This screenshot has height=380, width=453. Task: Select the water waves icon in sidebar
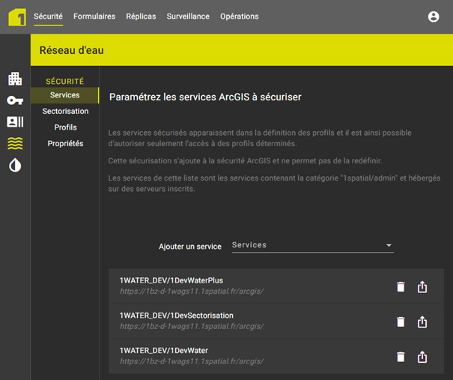pos(15,144)
